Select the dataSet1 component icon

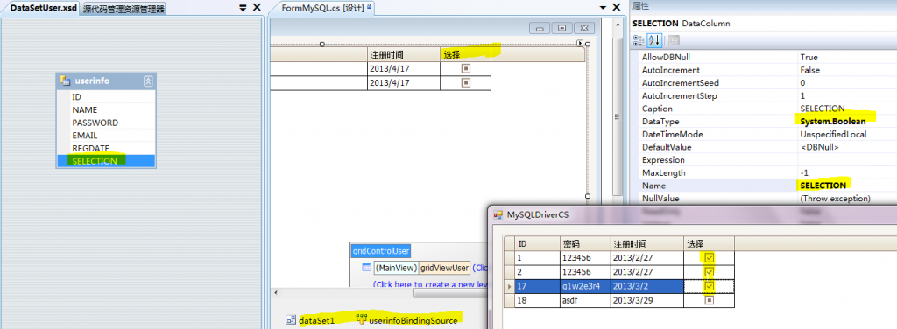point(291,320)
